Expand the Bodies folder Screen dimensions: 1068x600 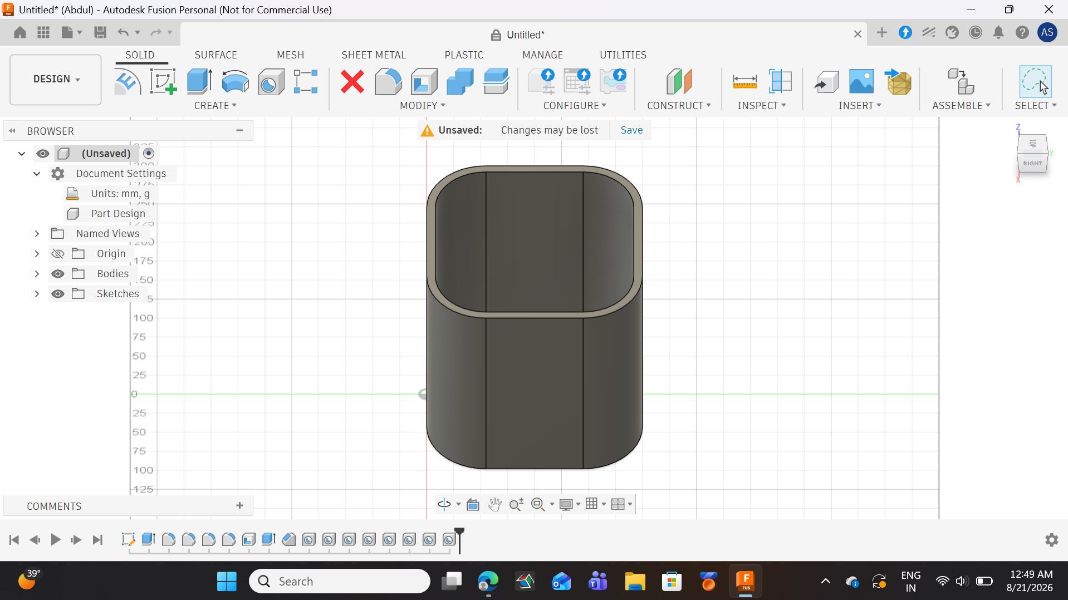37,274
